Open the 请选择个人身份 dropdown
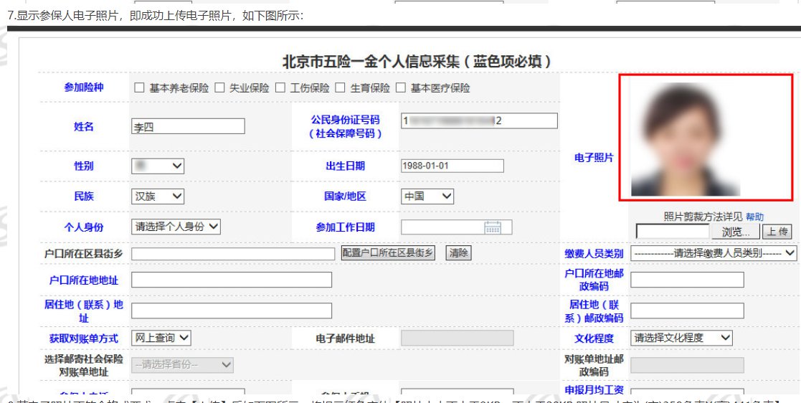Viewport: 801px width, 403px height. (176, 227)
